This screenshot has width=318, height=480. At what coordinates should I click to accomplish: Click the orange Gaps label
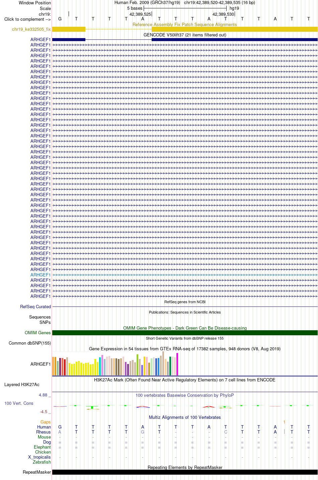click(46, 422)
